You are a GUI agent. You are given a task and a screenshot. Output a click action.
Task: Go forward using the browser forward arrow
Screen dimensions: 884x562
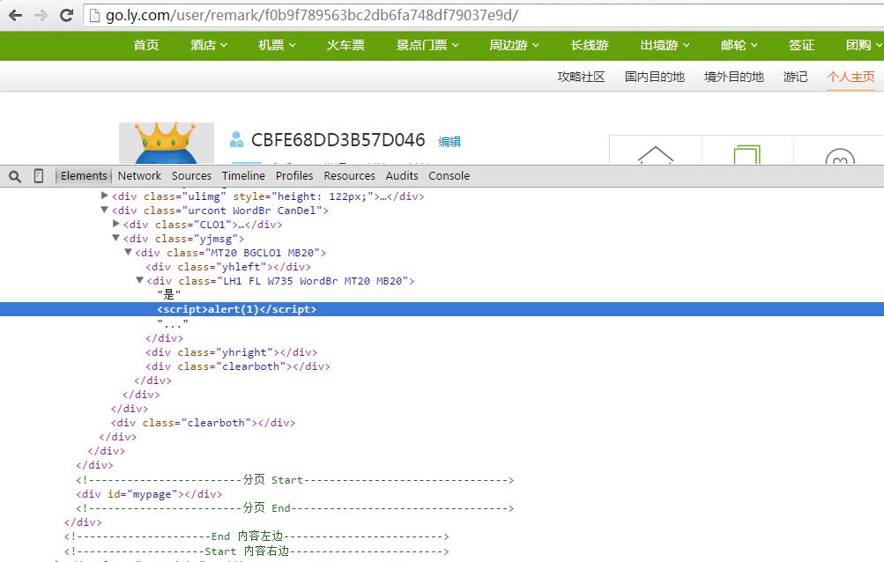click(41, 15)
